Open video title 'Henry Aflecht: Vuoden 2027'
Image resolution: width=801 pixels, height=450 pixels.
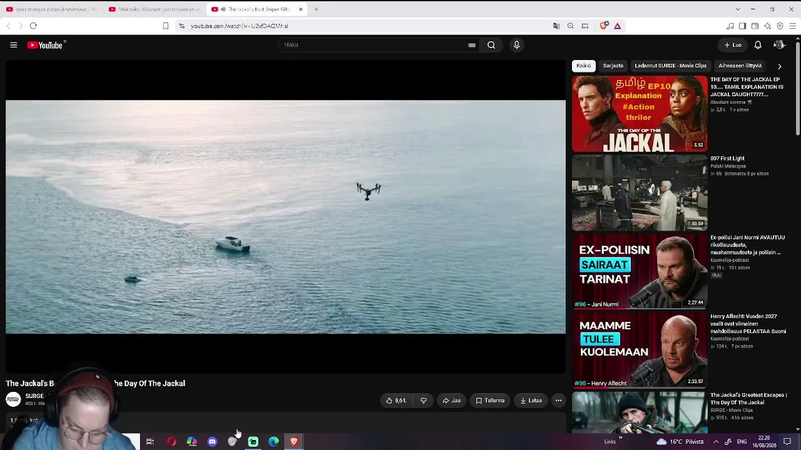point(748,324)
